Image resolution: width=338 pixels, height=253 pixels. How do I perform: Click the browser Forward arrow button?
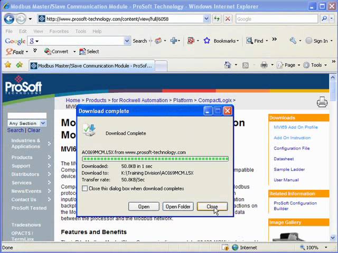(x=21, y=19)
